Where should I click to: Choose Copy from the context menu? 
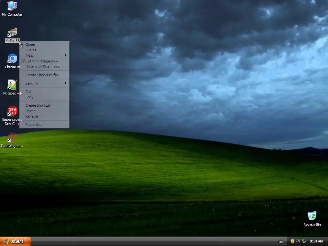[x=44, y=97]
